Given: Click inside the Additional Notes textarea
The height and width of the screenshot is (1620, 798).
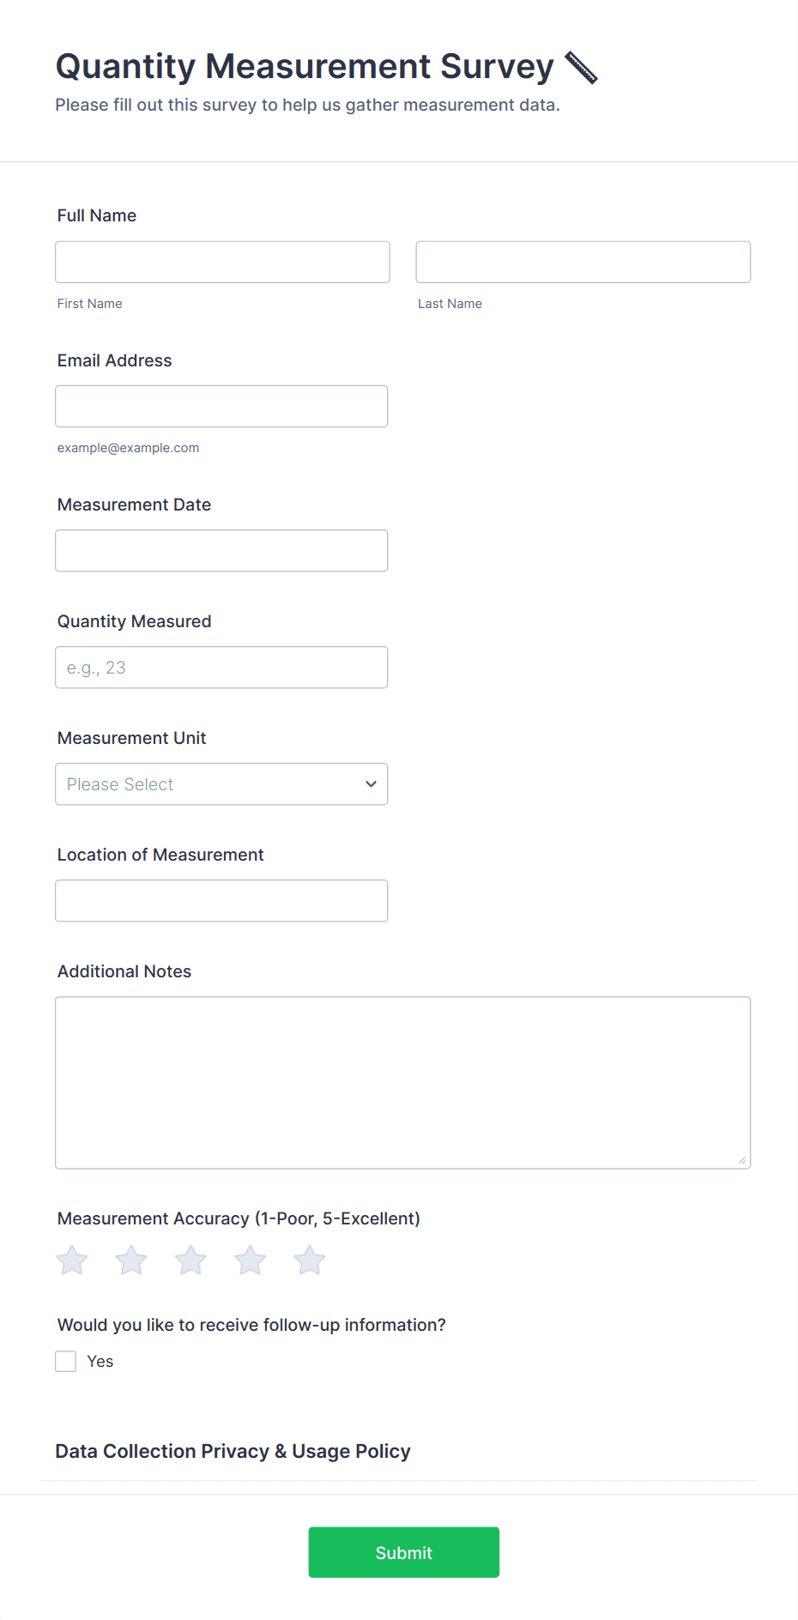Looking at the screenshot, I should point(402,1082).
